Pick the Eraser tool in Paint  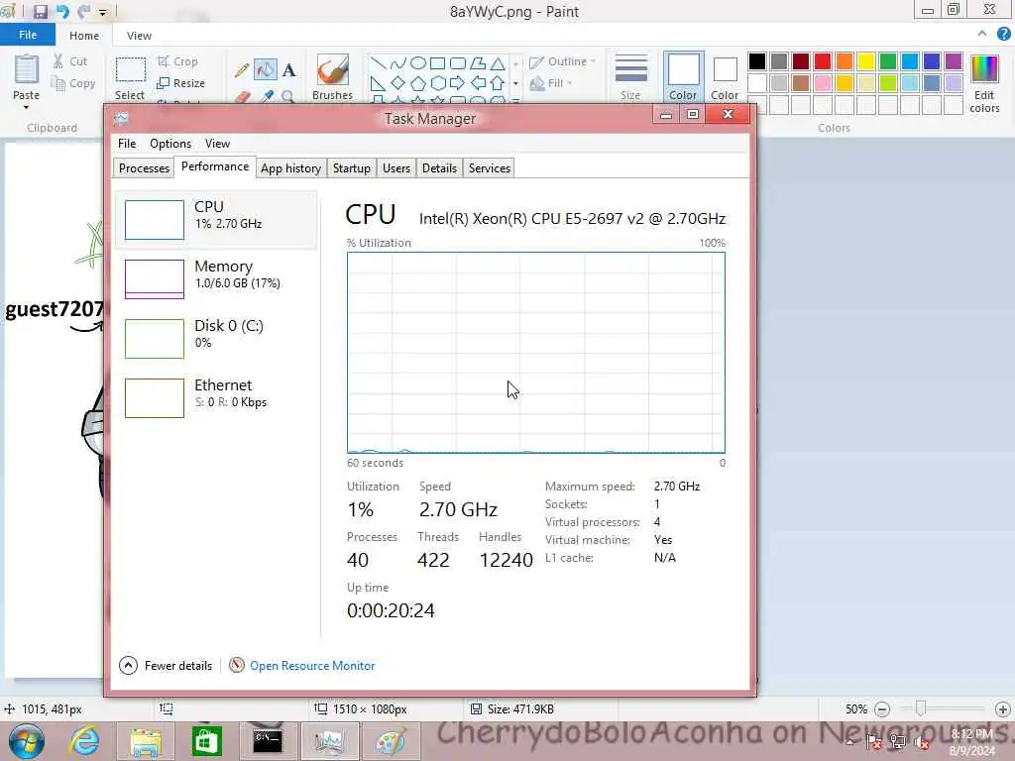point(242,97)
